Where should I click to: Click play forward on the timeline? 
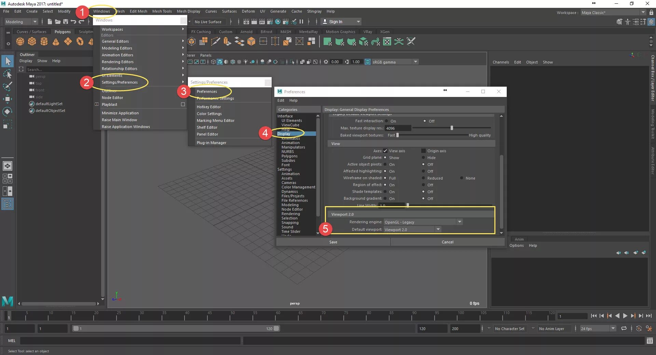click(x=625, y=316)
